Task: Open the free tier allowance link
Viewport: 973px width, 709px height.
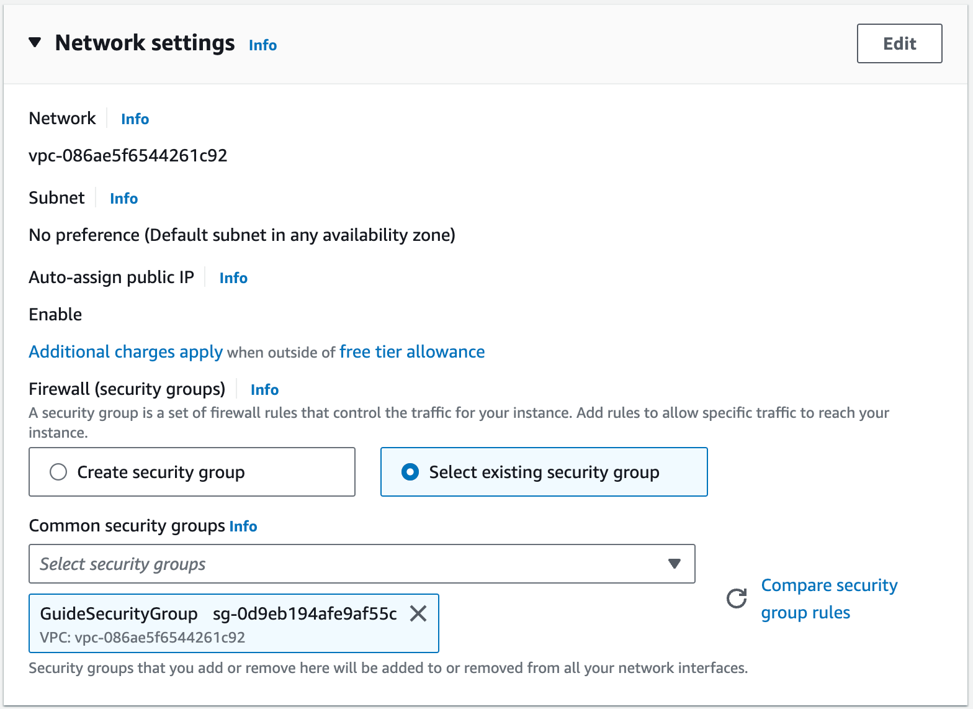Action: [x=412, y=352]
